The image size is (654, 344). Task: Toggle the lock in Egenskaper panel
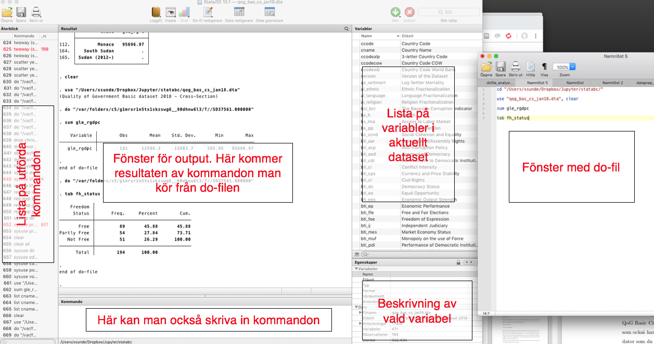tap(458, 263)
